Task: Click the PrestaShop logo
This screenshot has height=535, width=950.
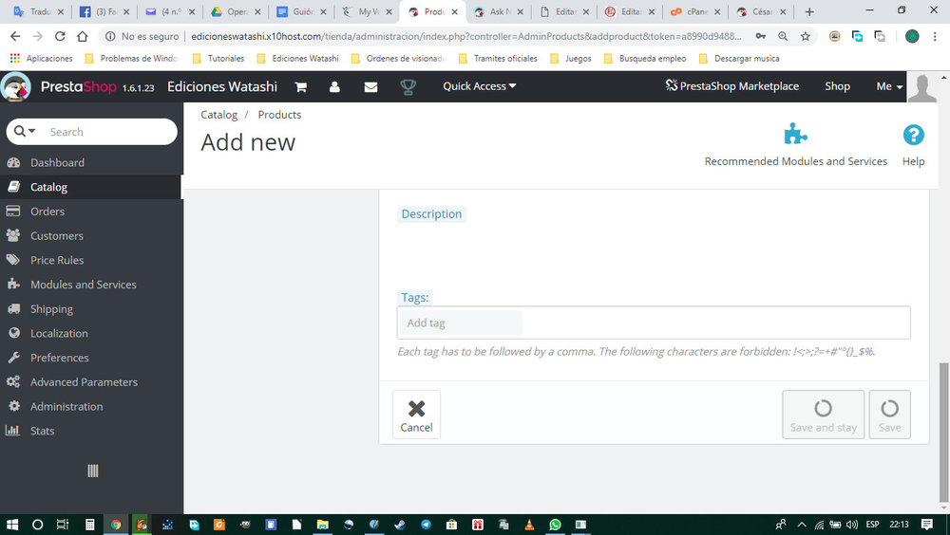Action: click(77, 86)
